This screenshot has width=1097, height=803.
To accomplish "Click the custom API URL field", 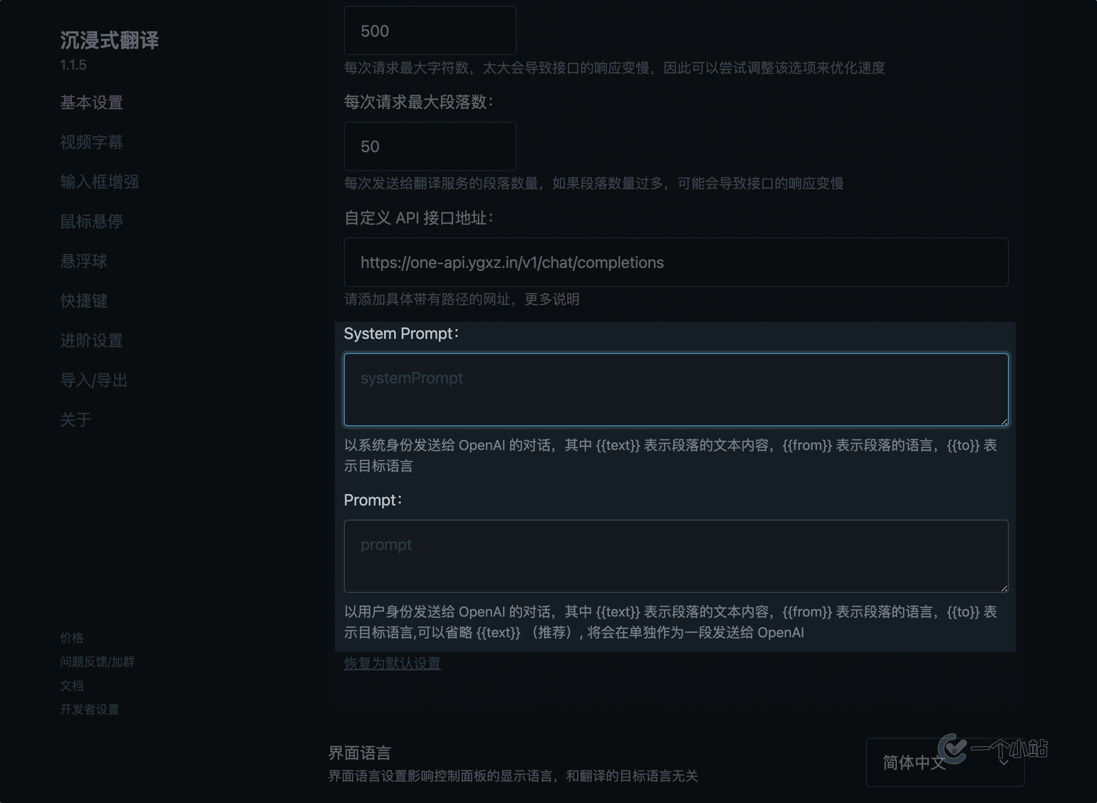I will 675,263.
